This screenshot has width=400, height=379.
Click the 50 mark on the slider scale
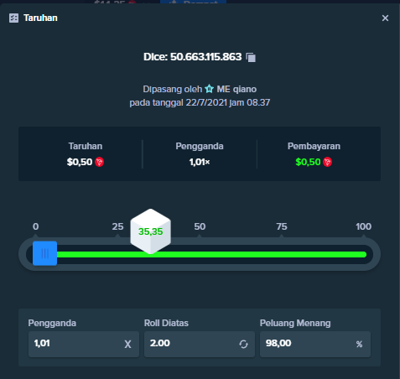(x=200, y=226)
